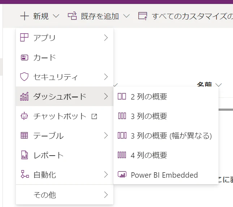
Task: Expand the 自動化 submenu chevron
Action: pyautogui.click(x=106, y=174)
